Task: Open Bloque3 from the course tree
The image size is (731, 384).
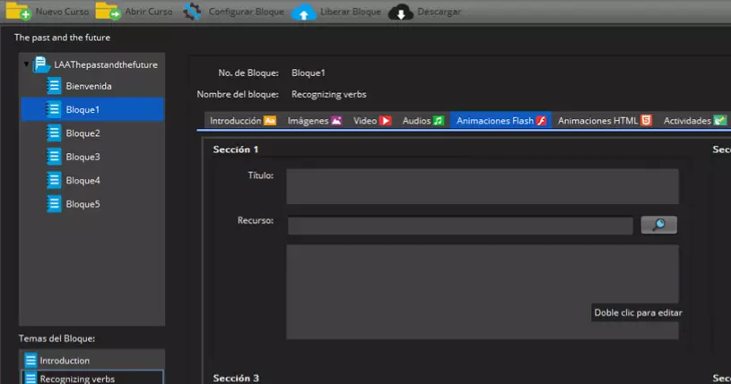Action: [x=82, y=157]
